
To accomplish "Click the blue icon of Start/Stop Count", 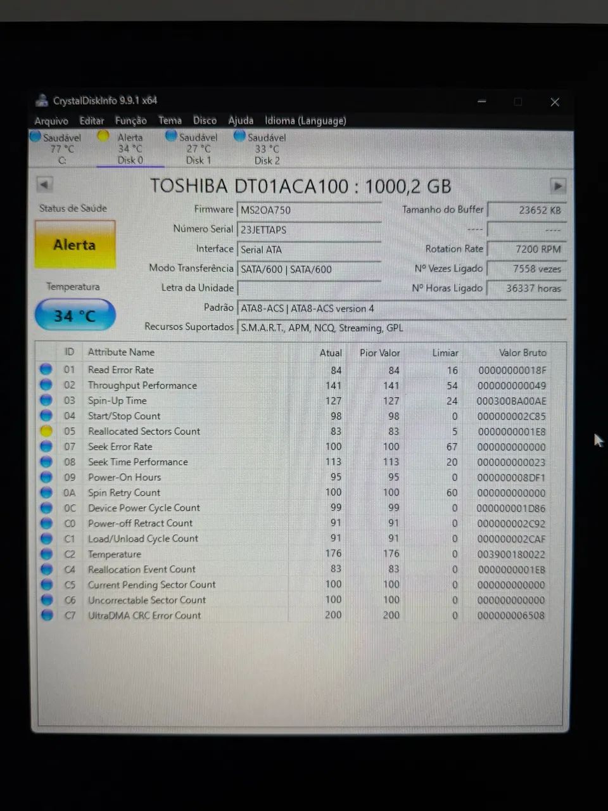I will 46,416.
